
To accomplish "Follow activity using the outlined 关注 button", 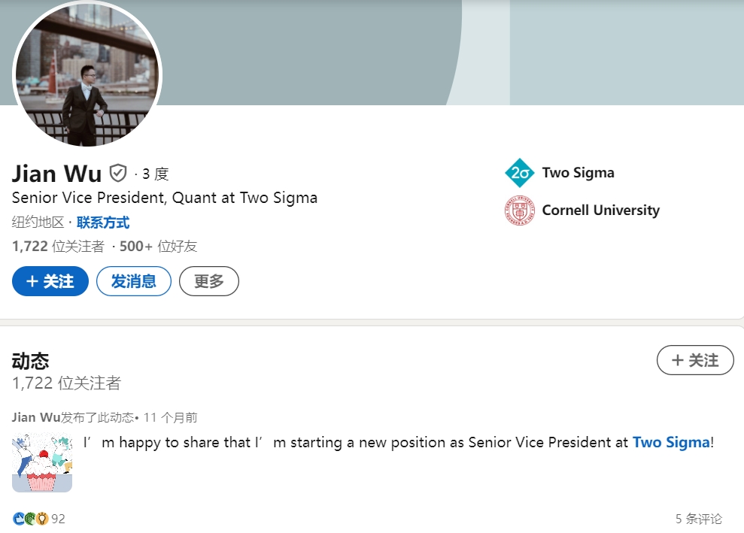I will [695, 360].
